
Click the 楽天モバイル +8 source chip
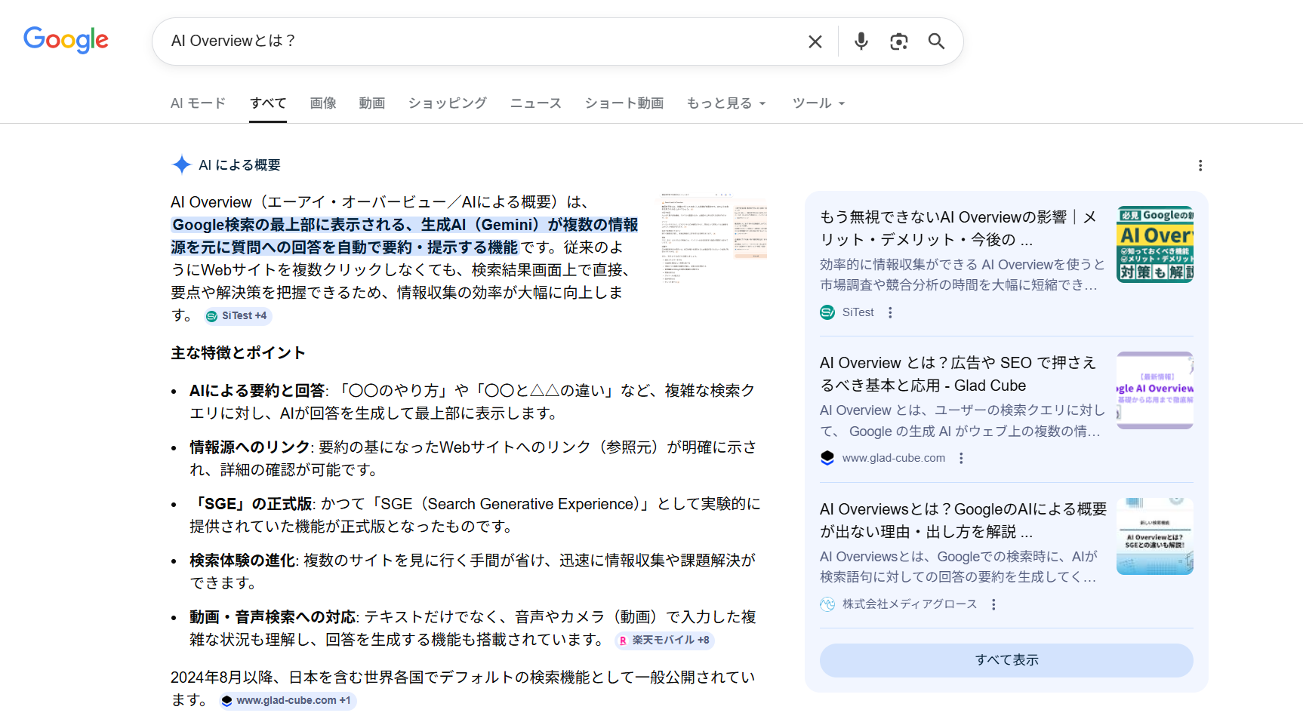tap(664, 641)
